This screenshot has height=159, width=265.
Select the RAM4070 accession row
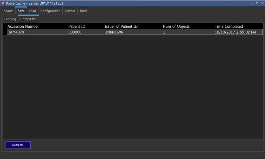click(16, 32)
